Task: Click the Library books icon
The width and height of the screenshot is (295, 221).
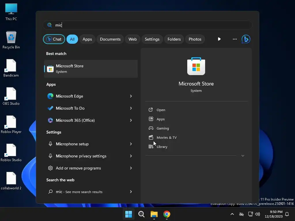Action: [151, 146]
